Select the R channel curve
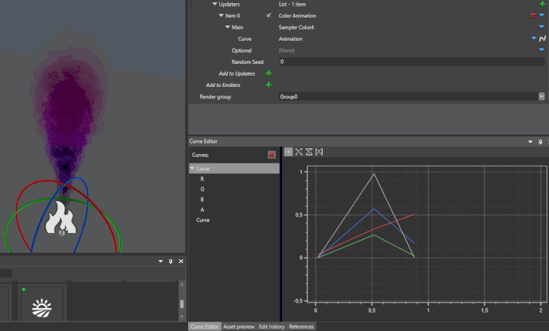 tap(202, 179)
